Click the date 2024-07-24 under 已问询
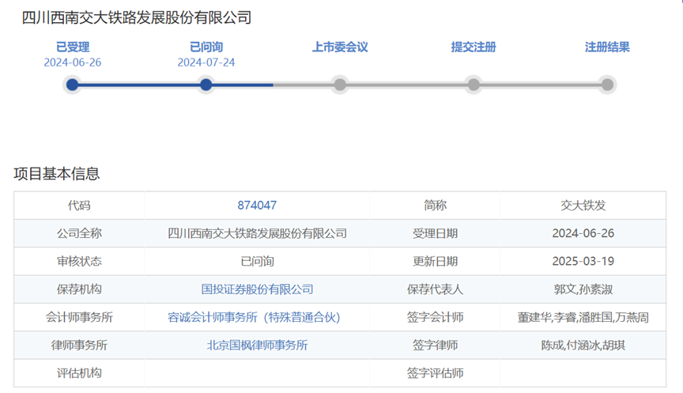Viewport: 683px width, 393px height. (206, 62)
